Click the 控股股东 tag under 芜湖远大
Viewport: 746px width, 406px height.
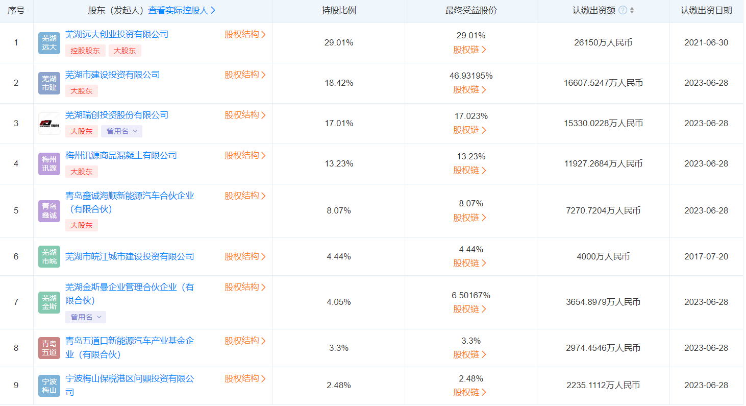pyautogui.click(x=85, y=51)
